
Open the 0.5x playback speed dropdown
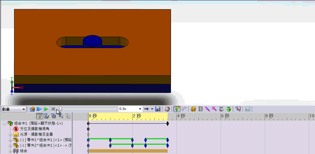[x=140, y=109]
